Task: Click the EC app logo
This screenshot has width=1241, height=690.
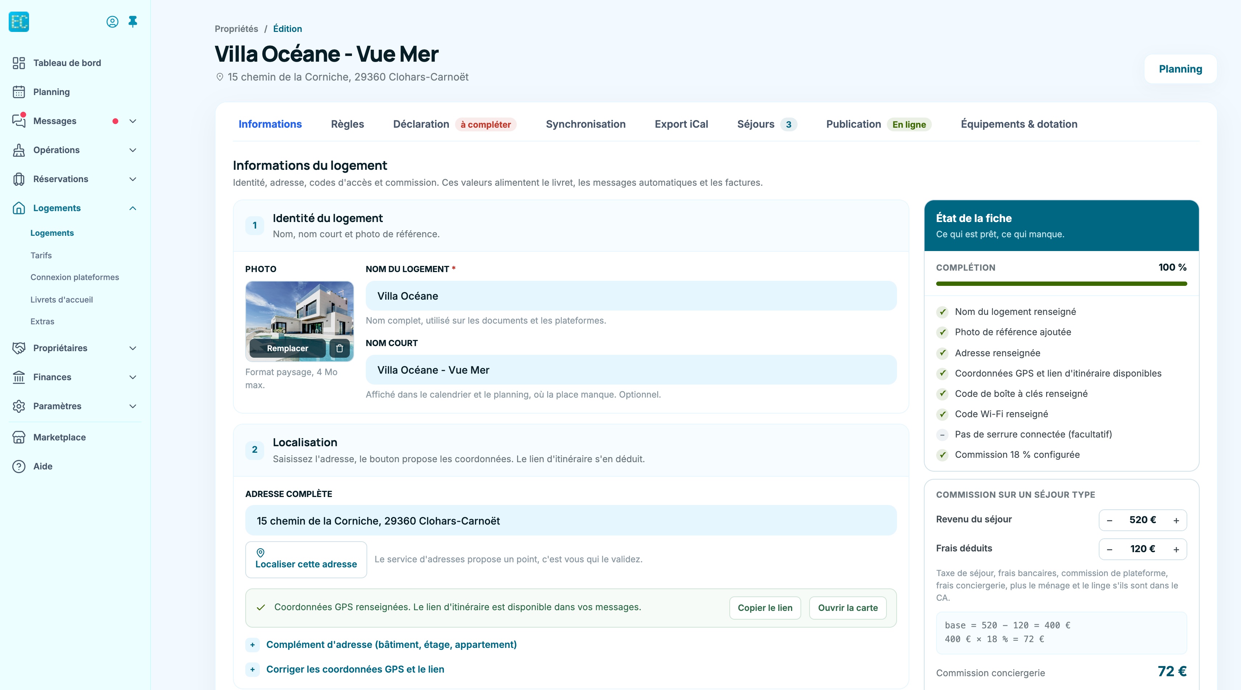Action: pos(19,22)
